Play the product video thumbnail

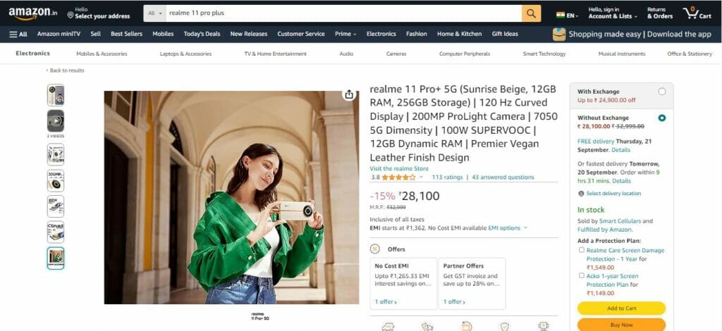[x=55, y=121]
